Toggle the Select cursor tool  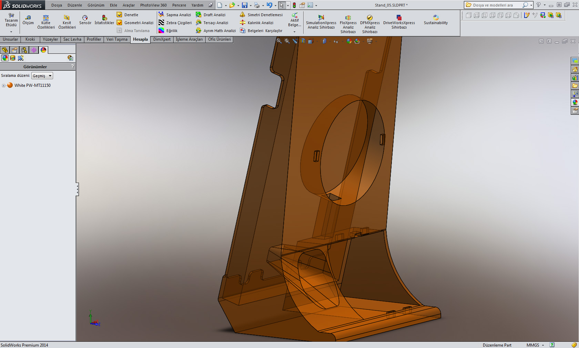282,5
